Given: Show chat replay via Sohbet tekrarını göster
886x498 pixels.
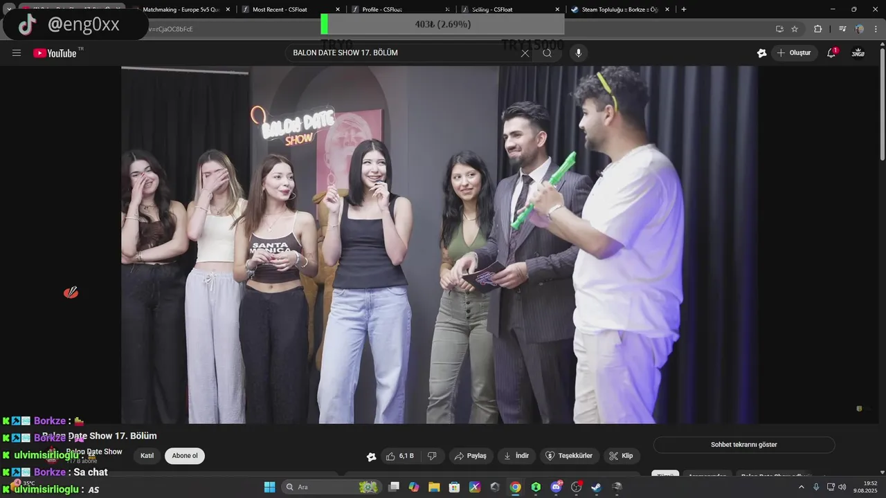Looking at the screenshot, I should [744, 445].
